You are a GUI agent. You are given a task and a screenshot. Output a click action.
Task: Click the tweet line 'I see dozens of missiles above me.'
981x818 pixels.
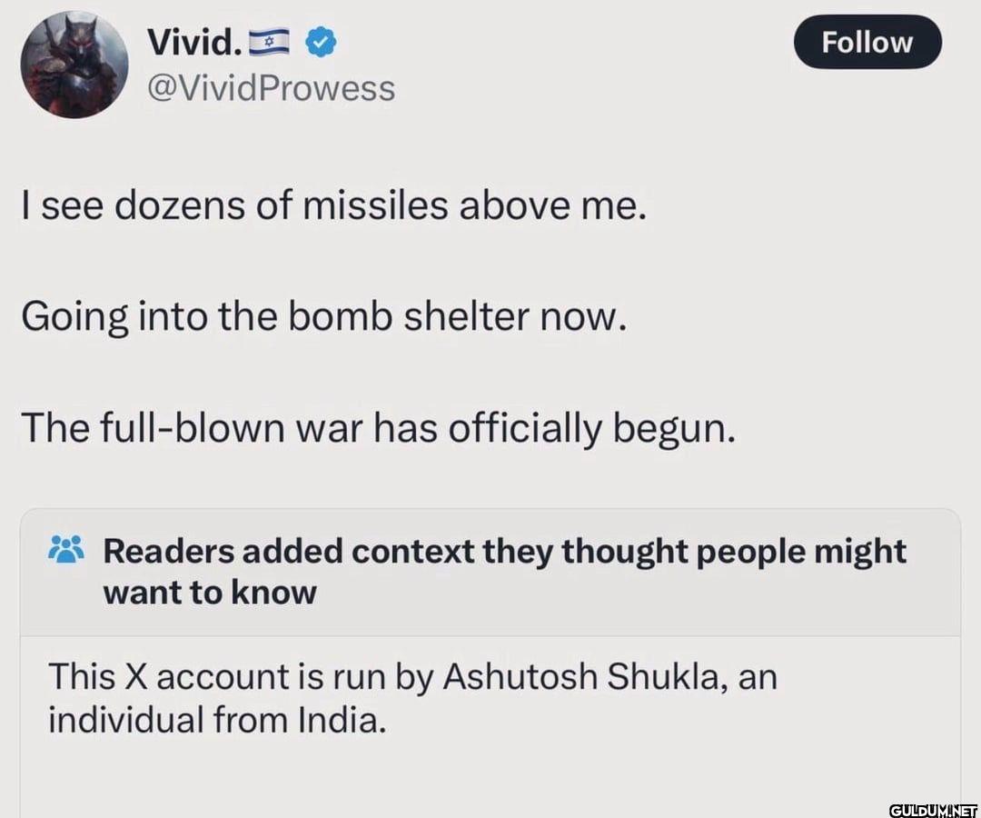pyautogui.click(x=334, y=208)
